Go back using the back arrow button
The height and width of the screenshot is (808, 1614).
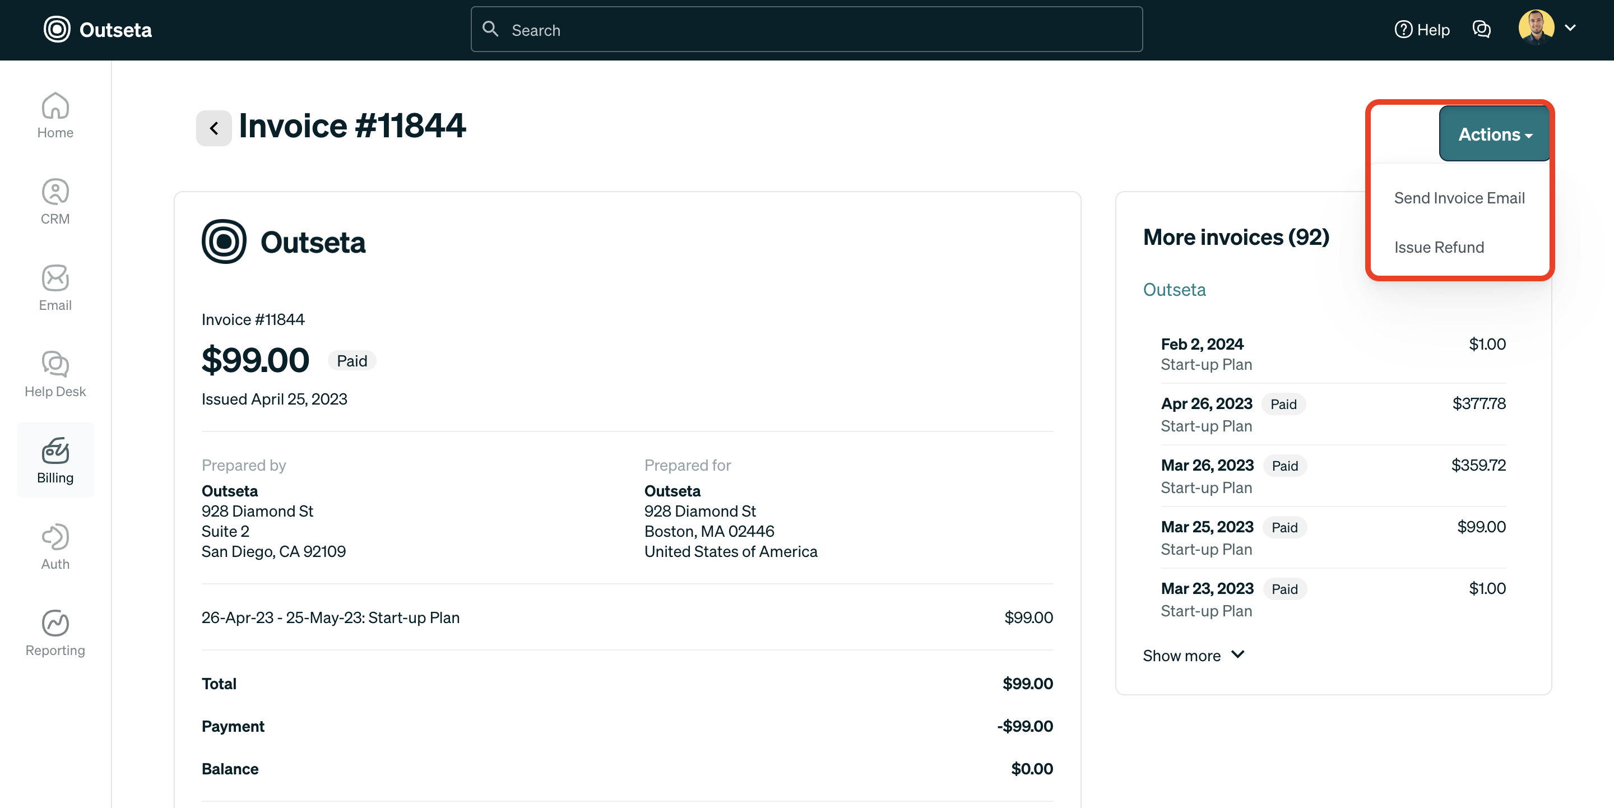(x=213, y=128)
